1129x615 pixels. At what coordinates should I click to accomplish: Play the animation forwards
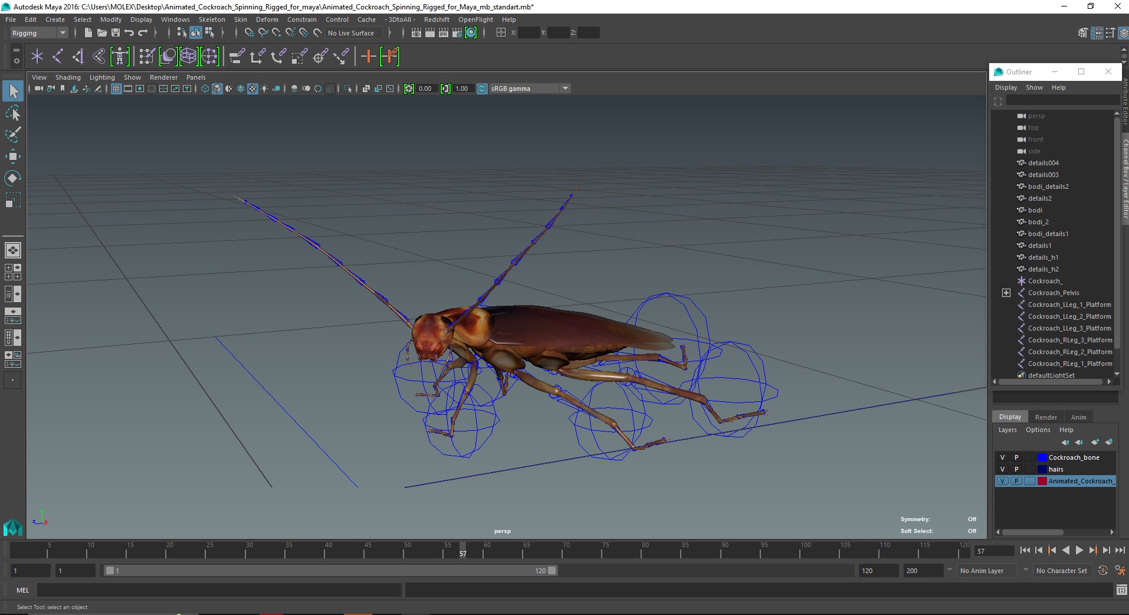[1079, 550]
